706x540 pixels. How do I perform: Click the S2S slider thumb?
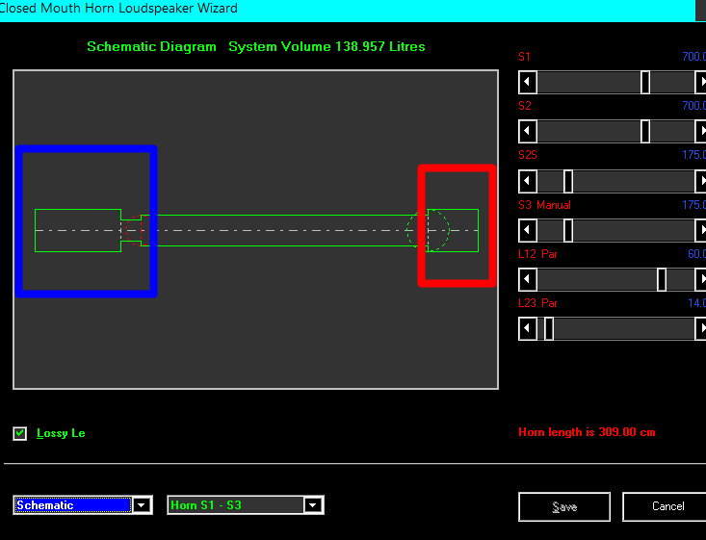pos(568,181)
